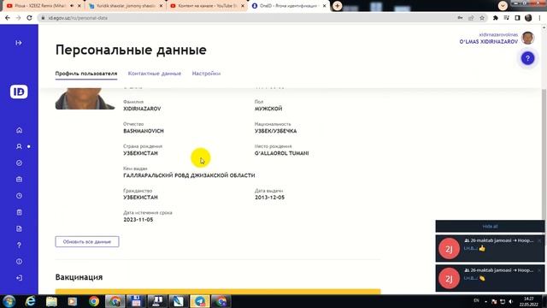
Task: Open second 26-maktab jamoasi notification
Action: pos(490,278)
